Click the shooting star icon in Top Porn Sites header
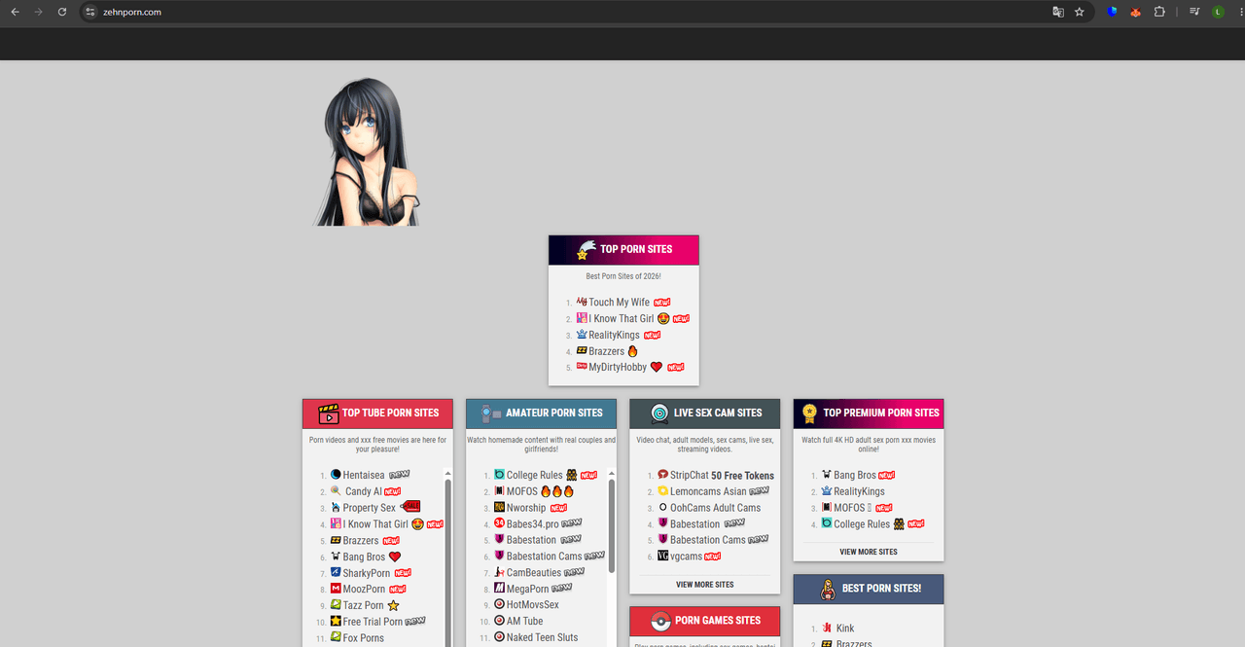The height and width of the screenshot is (647, 1245). coord(585,249)
